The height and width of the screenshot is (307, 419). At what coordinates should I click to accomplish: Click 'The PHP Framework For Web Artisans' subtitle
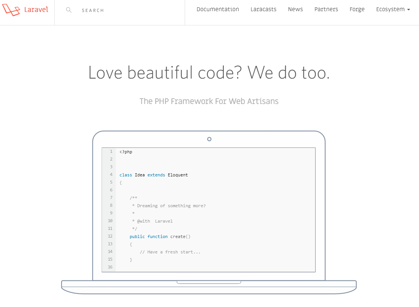[209, 101]
